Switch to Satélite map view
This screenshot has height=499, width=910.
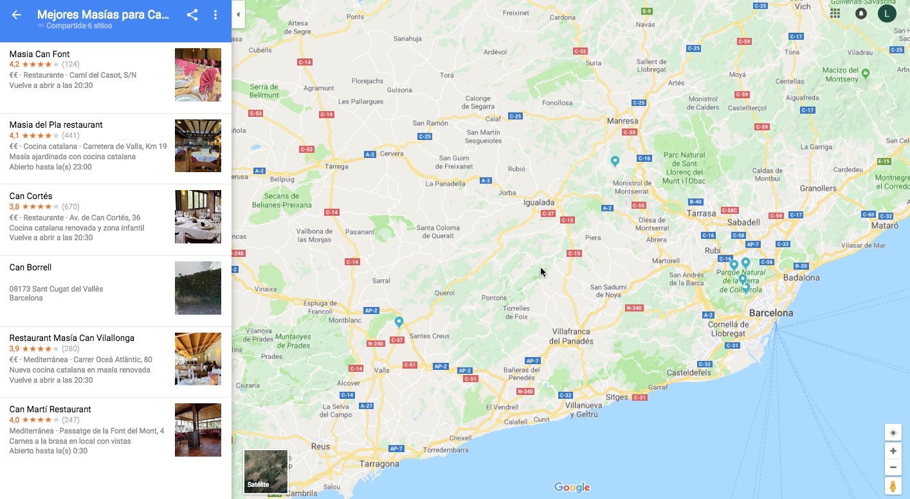click(266, 471)
